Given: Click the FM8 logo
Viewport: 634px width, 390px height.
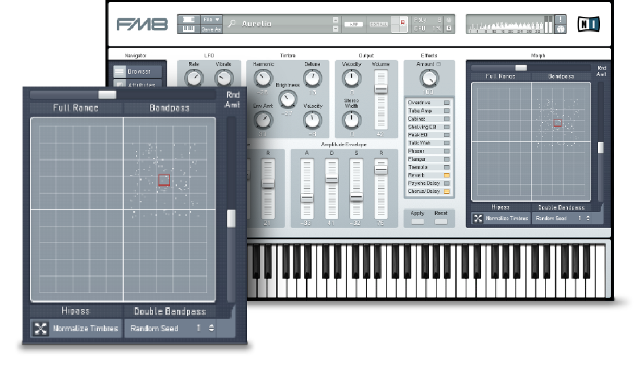Looking at the screenshot, I should click(142, 24).
